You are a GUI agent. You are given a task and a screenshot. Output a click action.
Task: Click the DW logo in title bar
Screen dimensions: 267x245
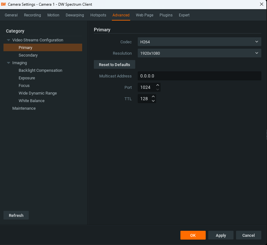4,4
